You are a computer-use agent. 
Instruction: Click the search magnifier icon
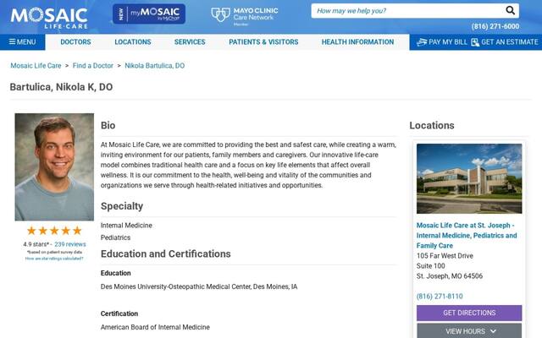tap(510, 10)
